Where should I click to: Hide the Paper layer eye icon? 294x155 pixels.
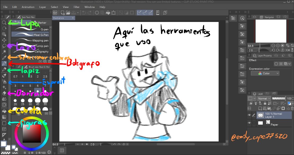(x=249, y=123)
